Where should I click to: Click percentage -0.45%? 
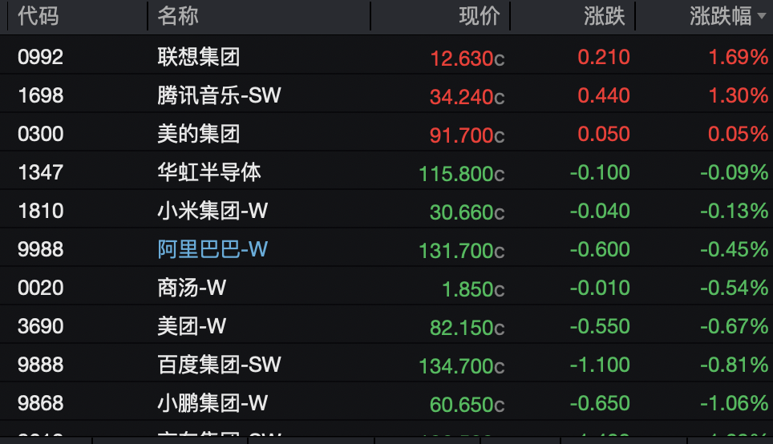click(x=734, y=249)
